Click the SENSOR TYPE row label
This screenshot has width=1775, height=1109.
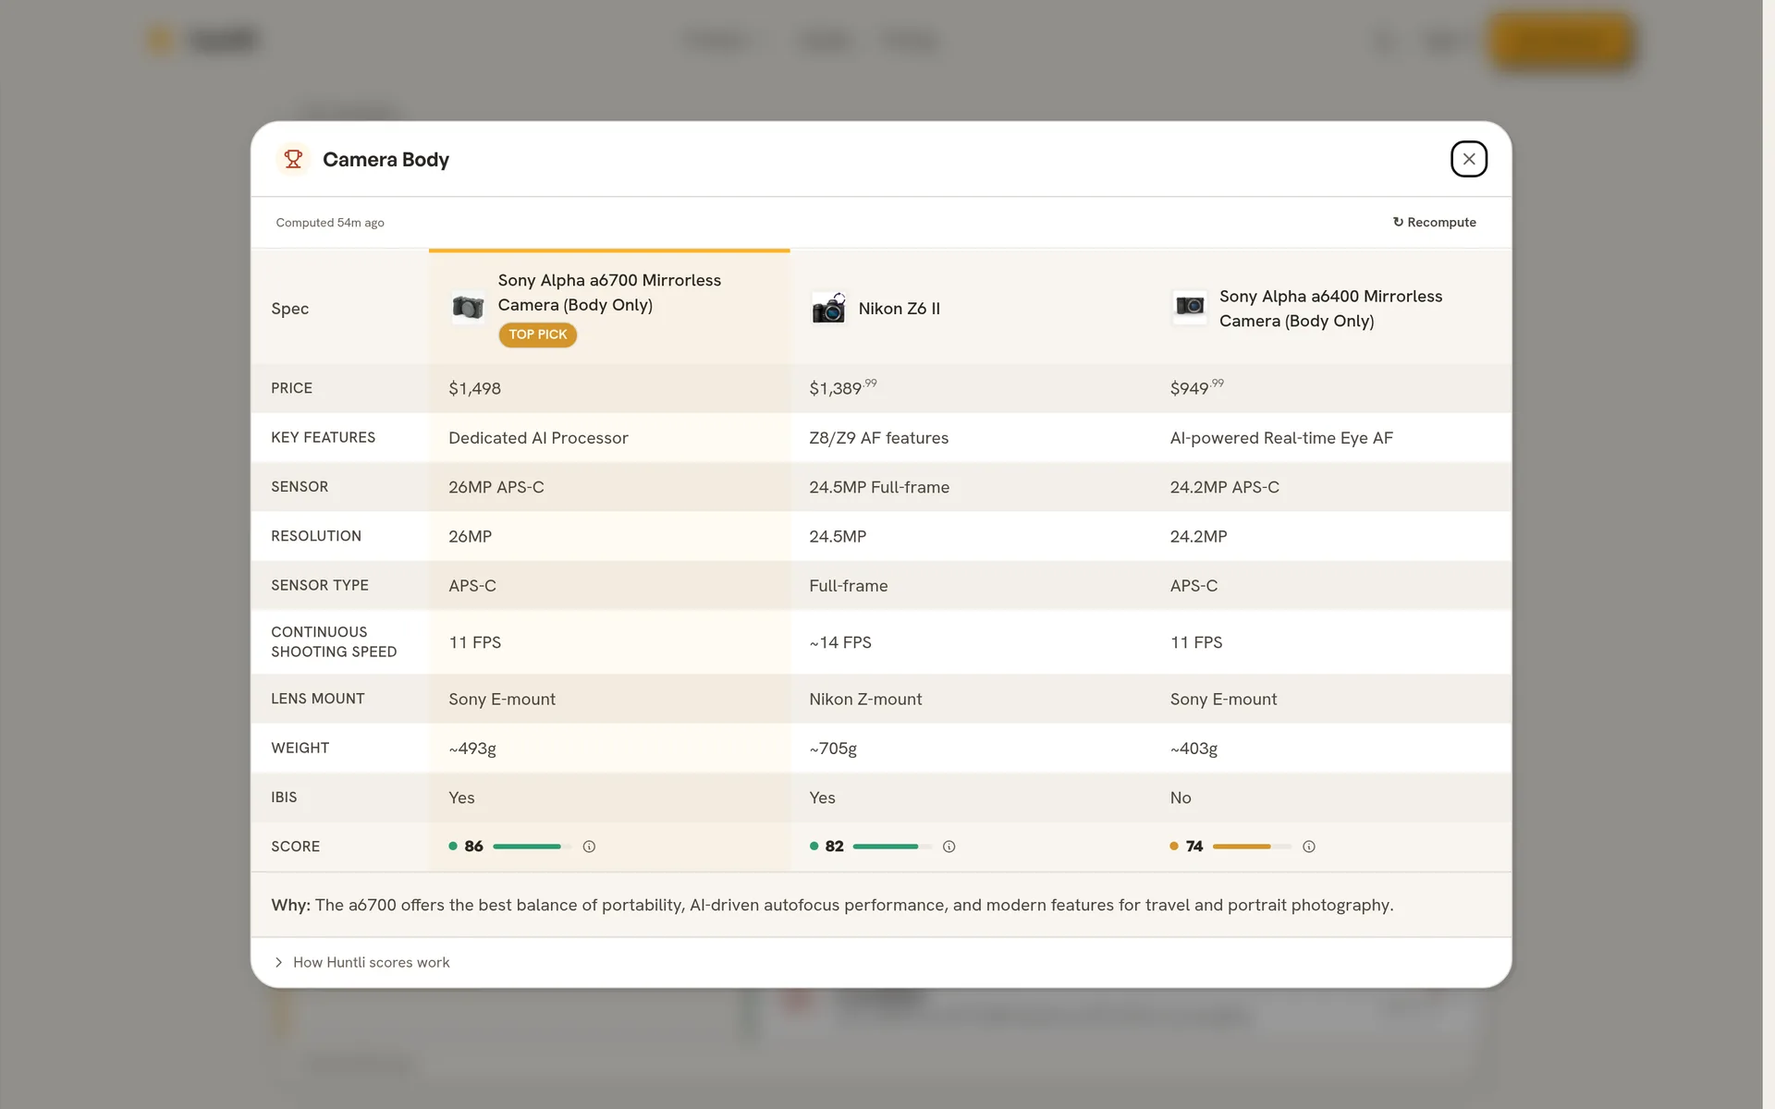pos(320,585)
